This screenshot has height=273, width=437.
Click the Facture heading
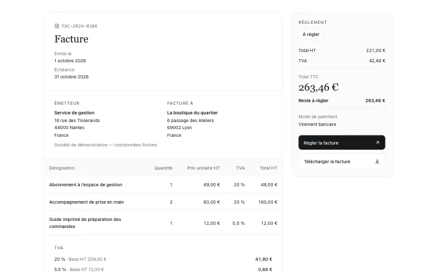(x=71, y=39)
